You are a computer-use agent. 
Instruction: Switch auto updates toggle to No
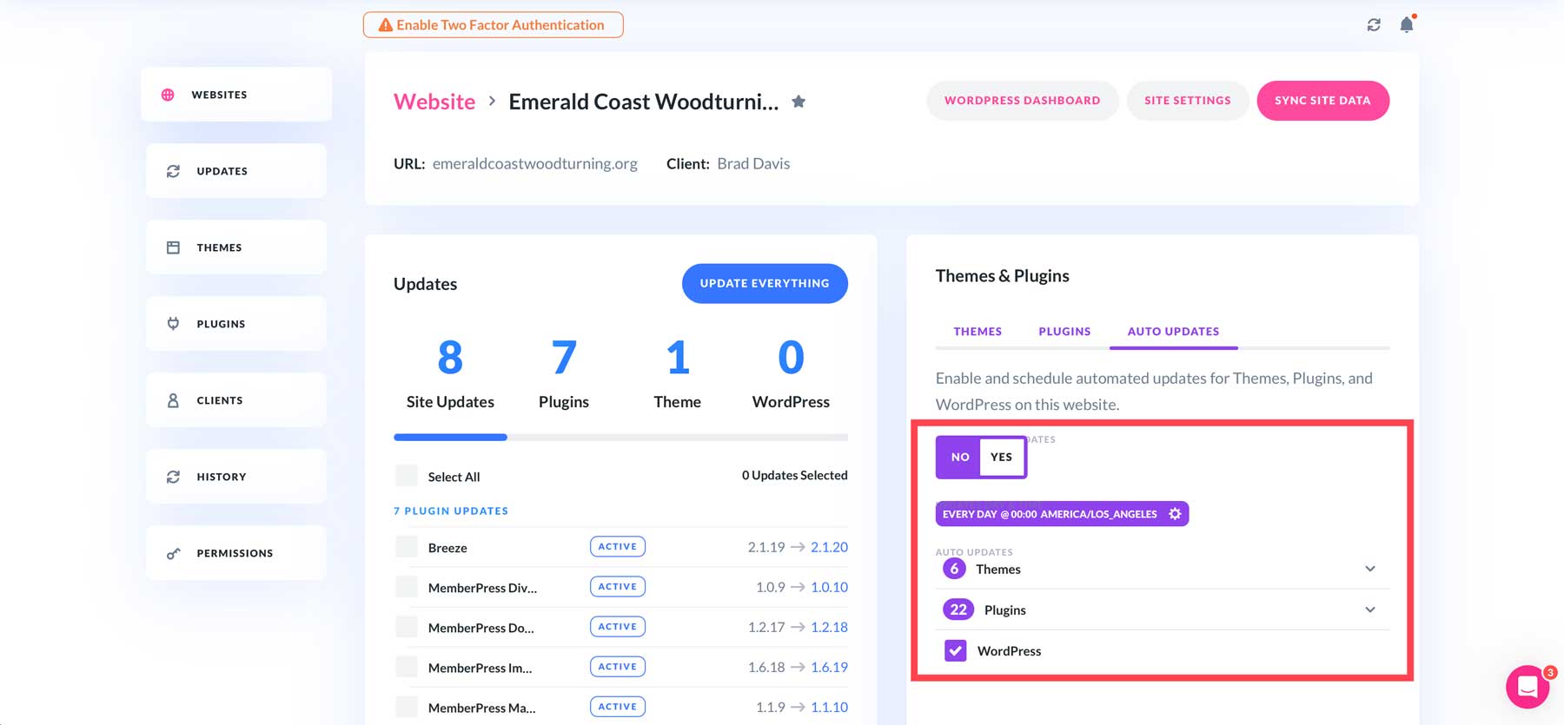click(959, 457)
